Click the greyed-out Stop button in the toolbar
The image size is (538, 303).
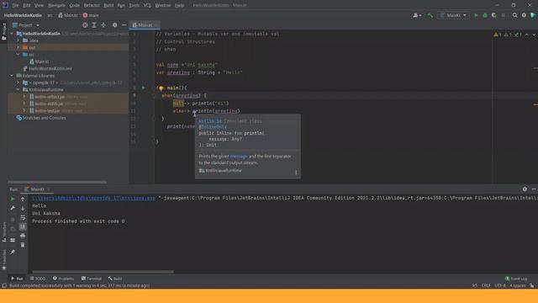click(504, 15)
